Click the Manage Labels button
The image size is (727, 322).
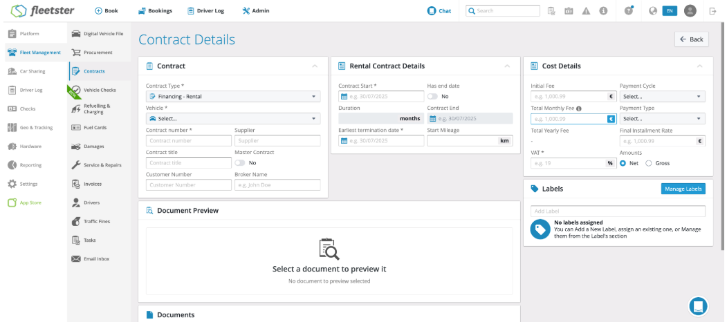pyautogui.click(x=683, y=189)
